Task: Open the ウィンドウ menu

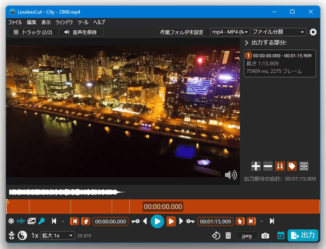Action: click(64, 22)
